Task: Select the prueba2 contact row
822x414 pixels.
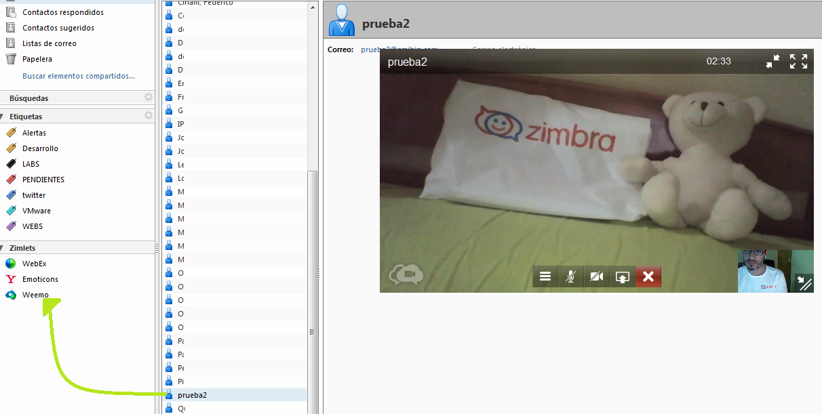Action: point(235,394)
